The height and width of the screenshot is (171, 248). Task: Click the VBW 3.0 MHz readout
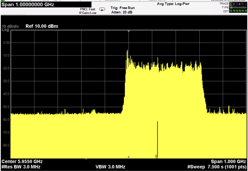tap(110, 166)
